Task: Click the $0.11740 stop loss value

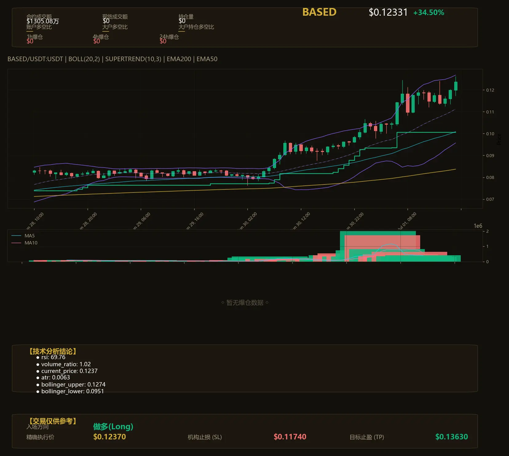Action: click(x=290, y=437)
